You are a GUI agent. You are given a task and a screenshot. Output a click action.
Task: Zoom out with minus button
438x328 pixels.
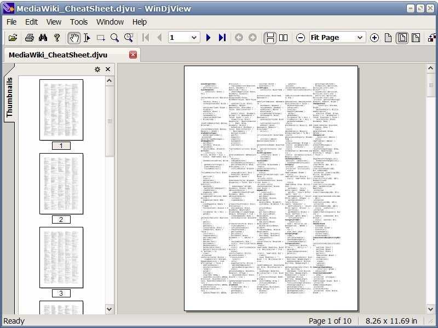click(300, 38)
